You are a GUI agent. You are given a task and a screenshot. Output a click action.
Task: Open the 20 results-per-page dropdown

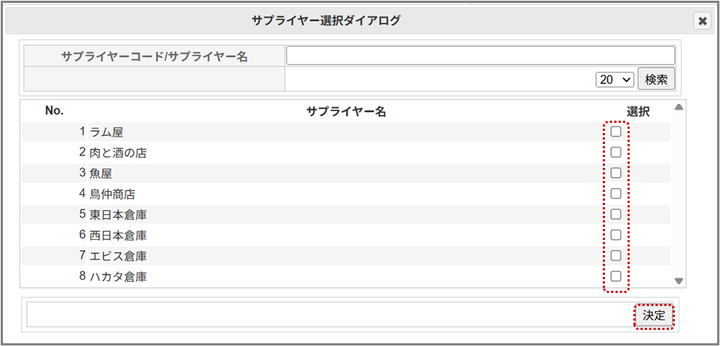coord(614,79)
